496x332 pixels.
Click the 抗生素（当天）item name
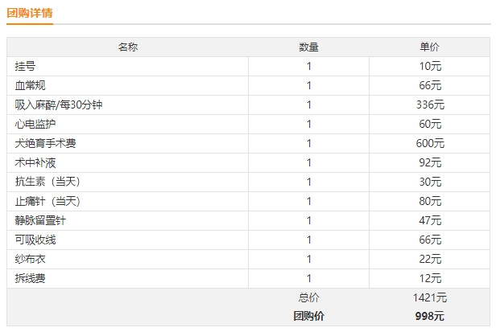(x=48, y=182)
